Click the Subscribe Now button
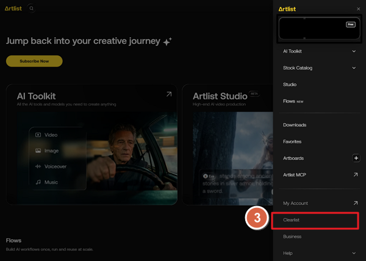The height and width of the screenshot is (261, 366). tap(34, 61)
